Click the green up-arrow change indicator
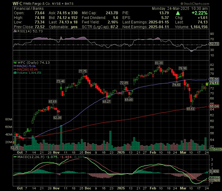This screenshot has height=191, width=222. 178,13
